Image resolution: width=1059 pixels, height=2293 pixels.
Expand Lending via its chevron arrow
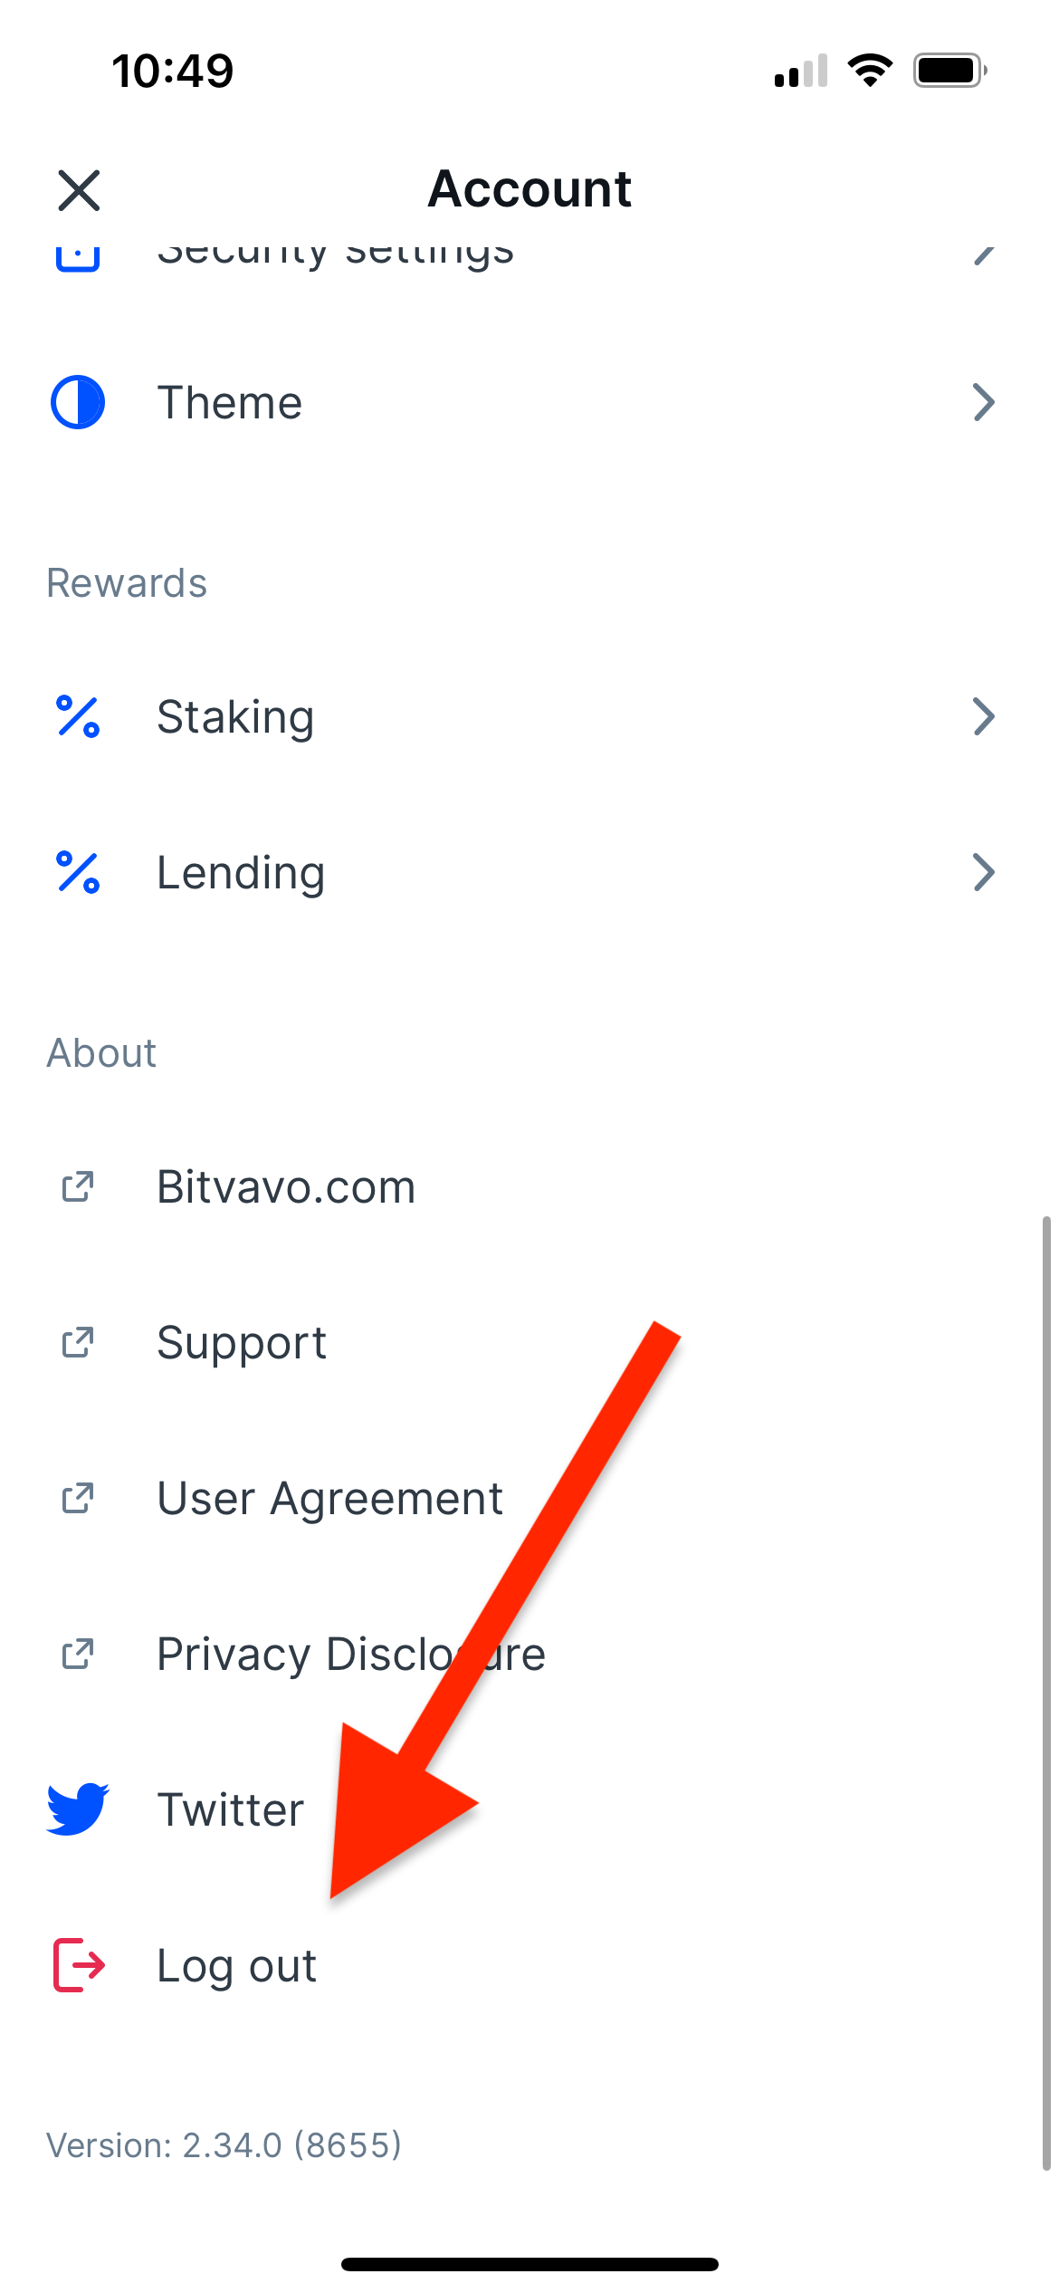click(x=984, y=872)
